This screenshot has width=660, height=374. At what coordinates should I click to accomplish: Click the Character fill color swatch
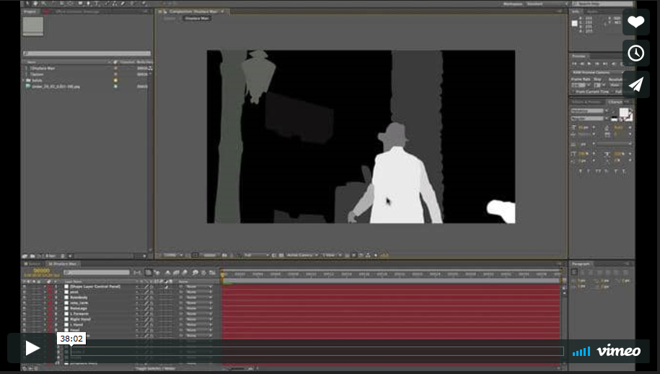point(623,112)
